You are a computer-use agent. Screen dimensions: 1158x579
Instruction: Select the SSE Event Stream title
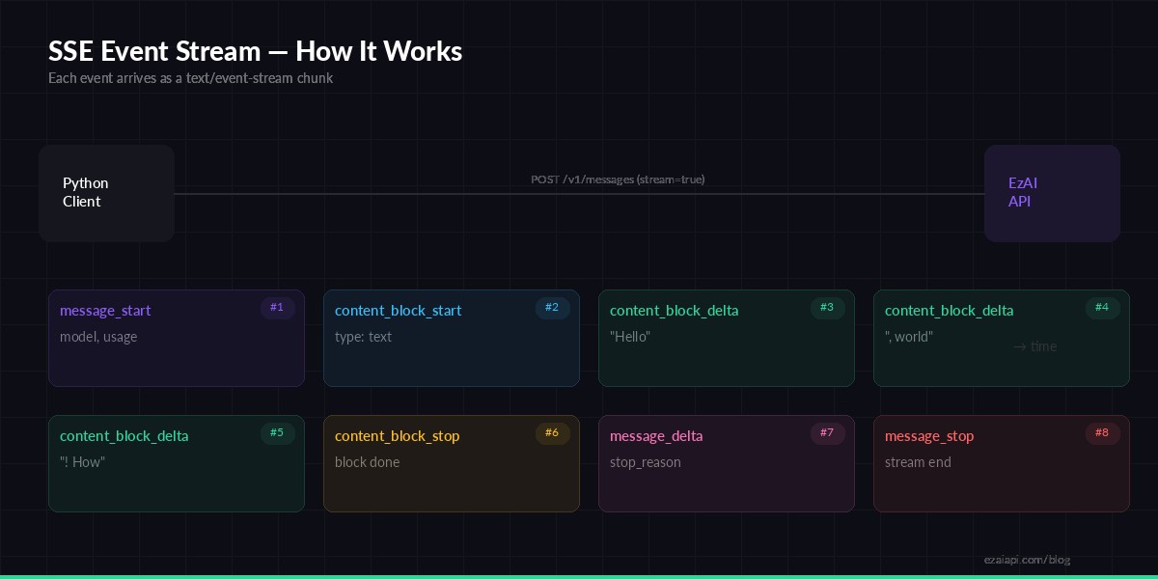(x=255, y=51)
